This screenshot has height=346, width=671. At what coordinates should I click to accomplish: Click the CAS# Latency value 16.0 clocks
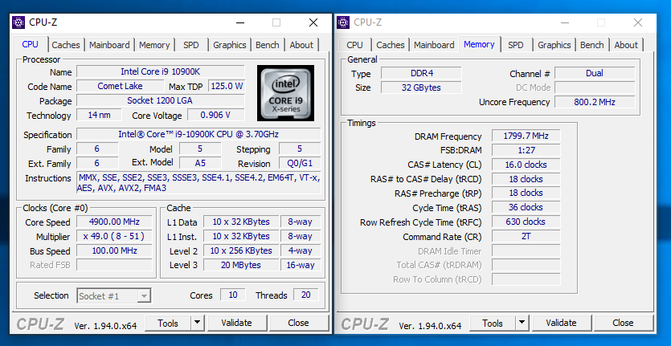[526, 165]
